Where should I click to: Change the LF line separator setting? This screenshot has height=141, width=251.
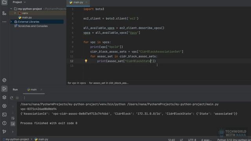pyautogui.click(x=181, y=140)
